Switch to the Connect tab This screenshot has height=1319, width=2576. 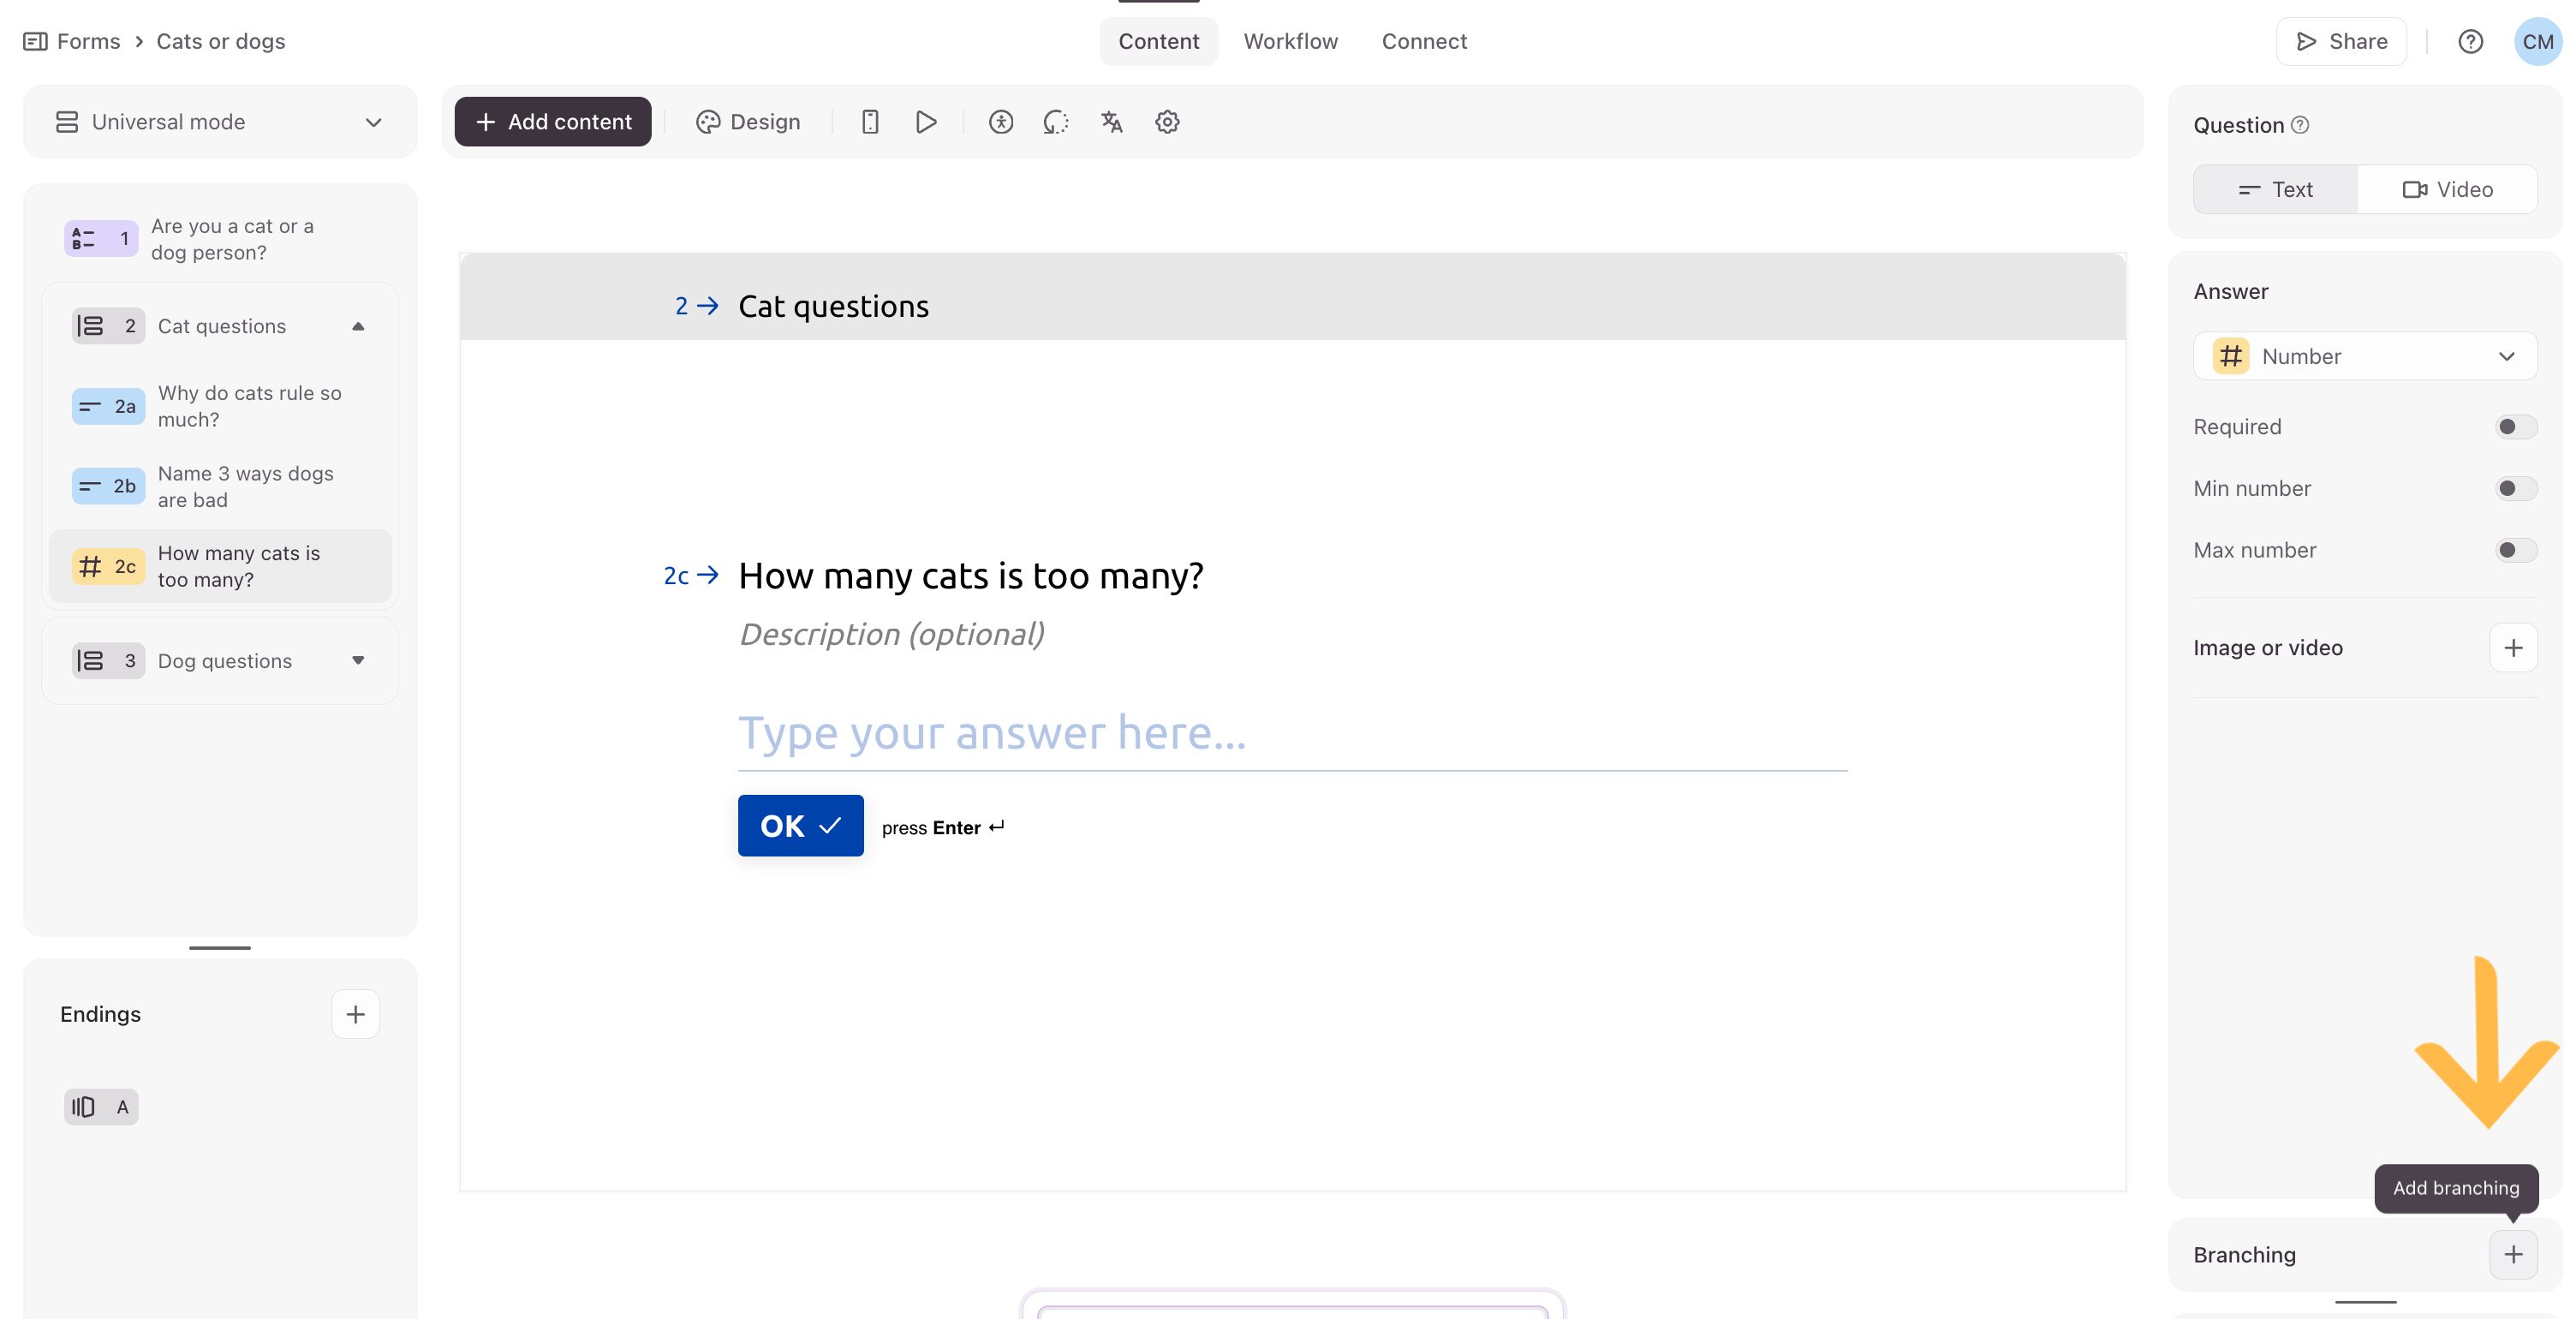click(x=1424, y=41)
